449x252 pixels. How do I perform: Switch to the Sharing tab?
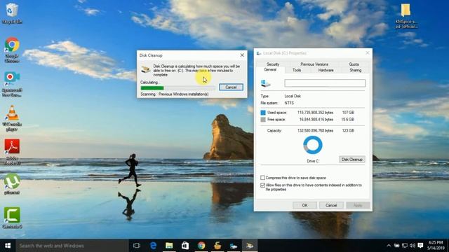pyautogui.click(x=356, y=70)
